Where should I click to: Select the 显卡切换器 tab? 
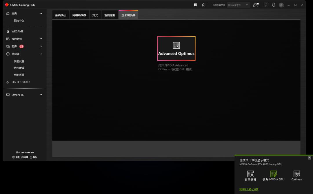point(128,15)
